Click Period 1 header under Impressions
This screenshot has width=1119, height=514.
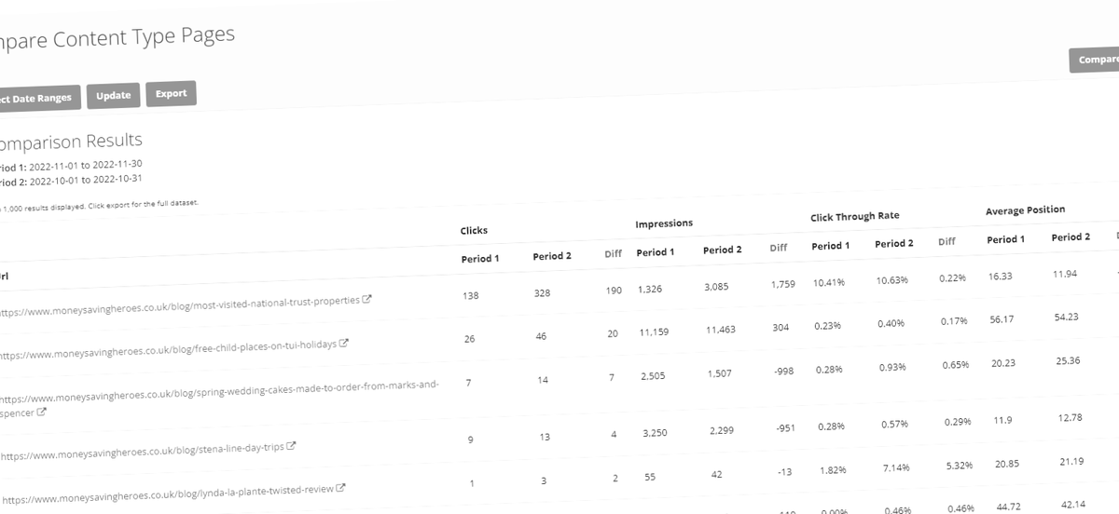click(x=655, y=252)
